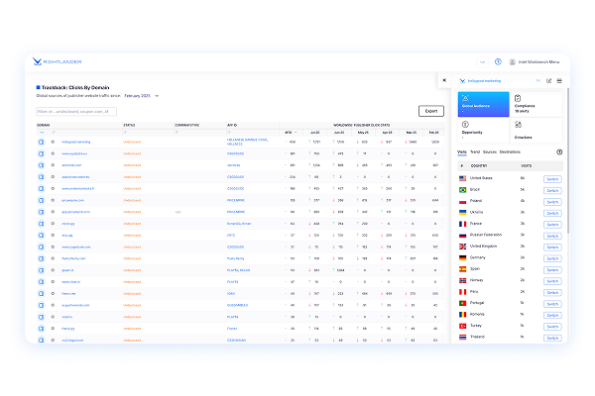The image size is (595, 396).
Task: Open the Intel Workbench Menu
Action: [536, 61]
